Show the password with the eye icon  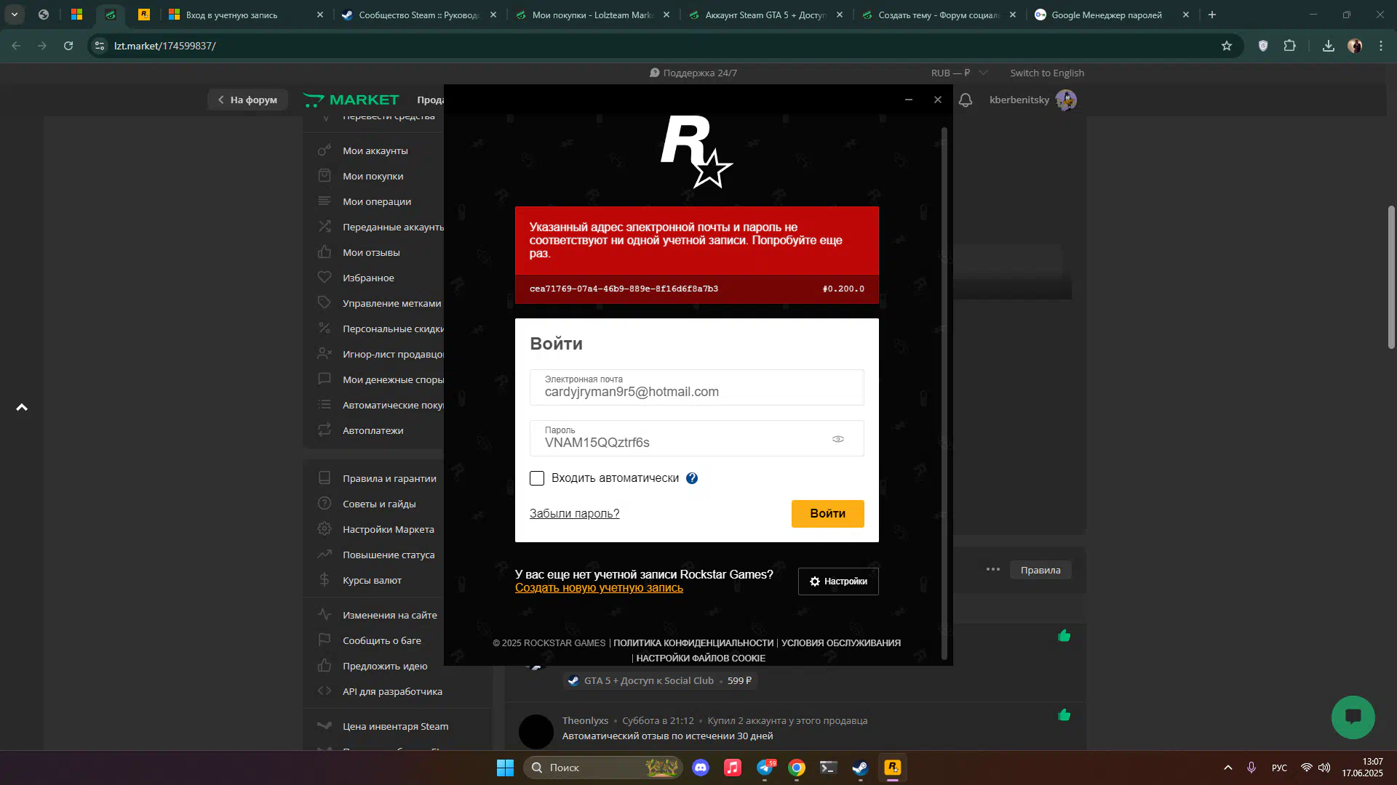pos(838,439)
